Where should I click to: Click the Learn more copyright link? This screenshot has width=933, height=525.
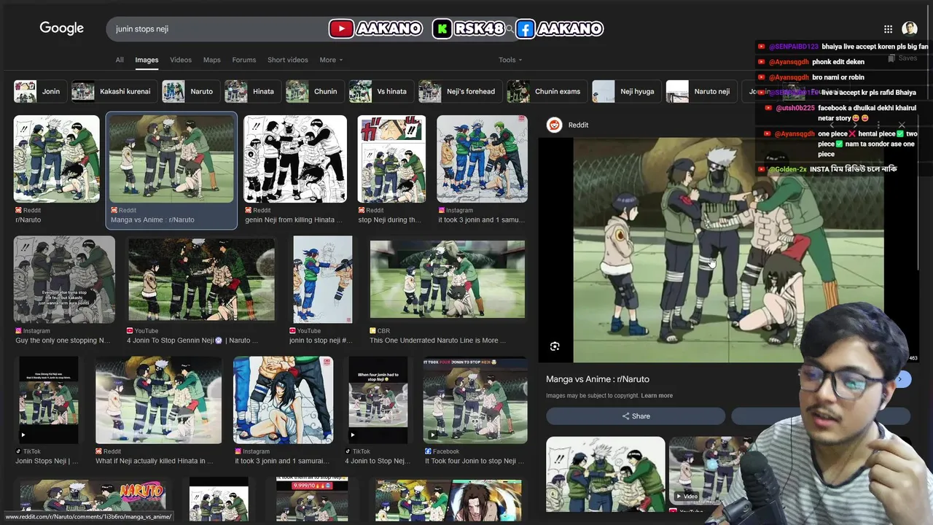(657, 396)
